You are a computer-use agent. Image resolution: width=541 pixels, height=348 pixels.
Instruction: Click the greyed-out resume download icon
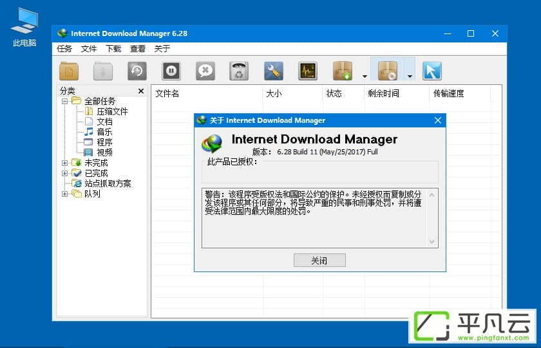(103, 71)
